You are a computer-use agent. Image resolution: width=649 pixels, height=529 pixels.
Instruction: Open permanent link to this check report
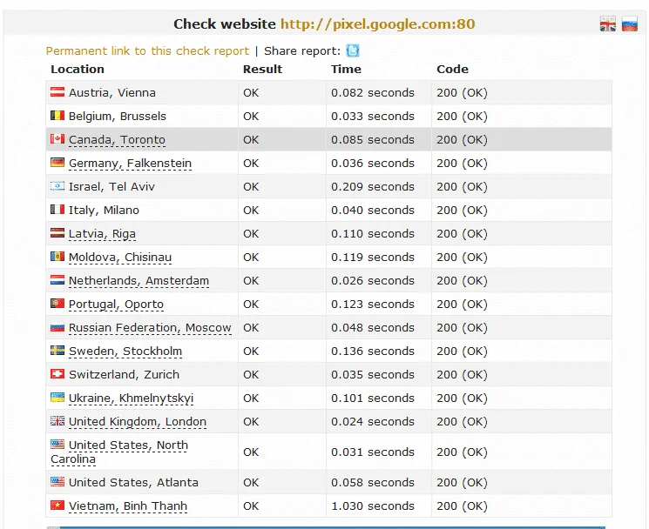(147, 50)
